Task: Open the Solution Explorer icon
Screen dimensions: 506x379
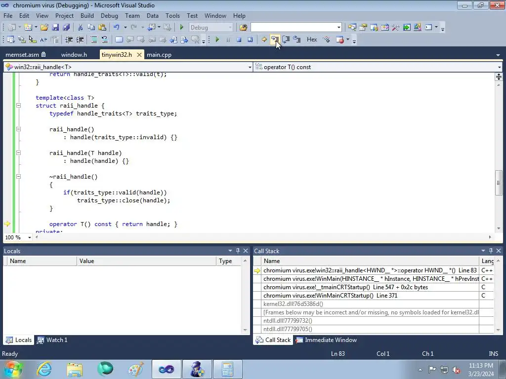Action: point(352,28)
